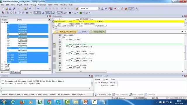Toggle the Call Stack Window button
This screenshot has width=187, height=105.
pyautogui.click(x=50, y=13)
